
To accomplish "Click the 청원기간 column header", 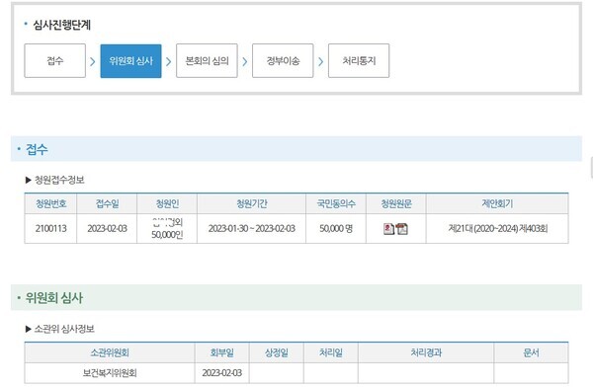I will point(251,203).
